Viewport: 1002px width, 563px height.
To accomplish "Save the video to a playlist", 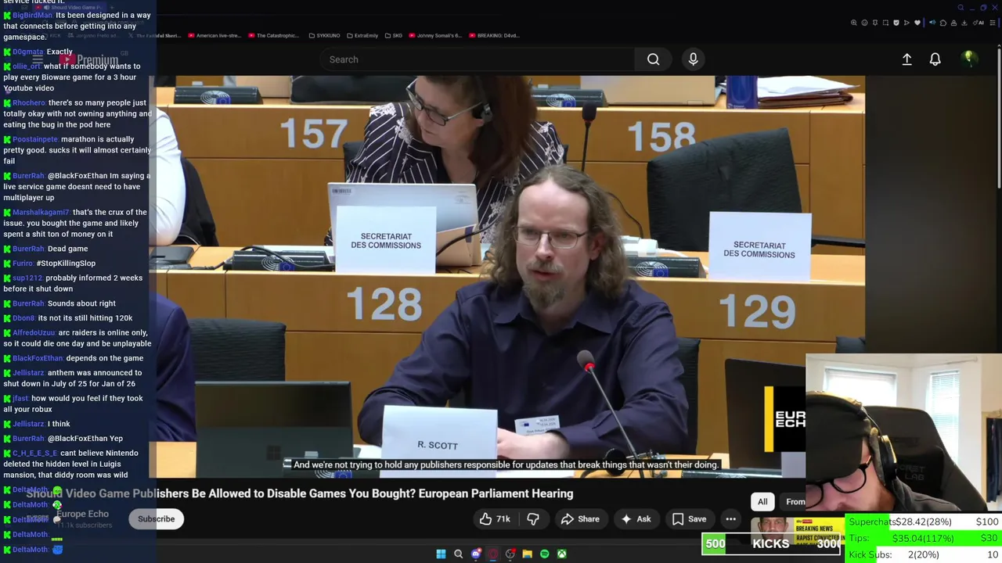I will coord(689,518).
